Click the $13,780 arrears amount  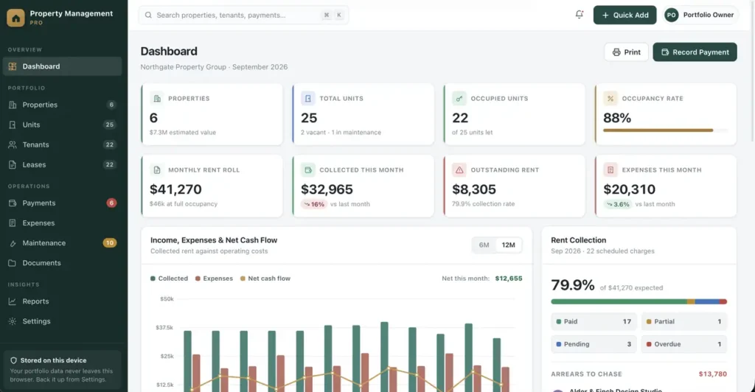[x=713, y=374]
